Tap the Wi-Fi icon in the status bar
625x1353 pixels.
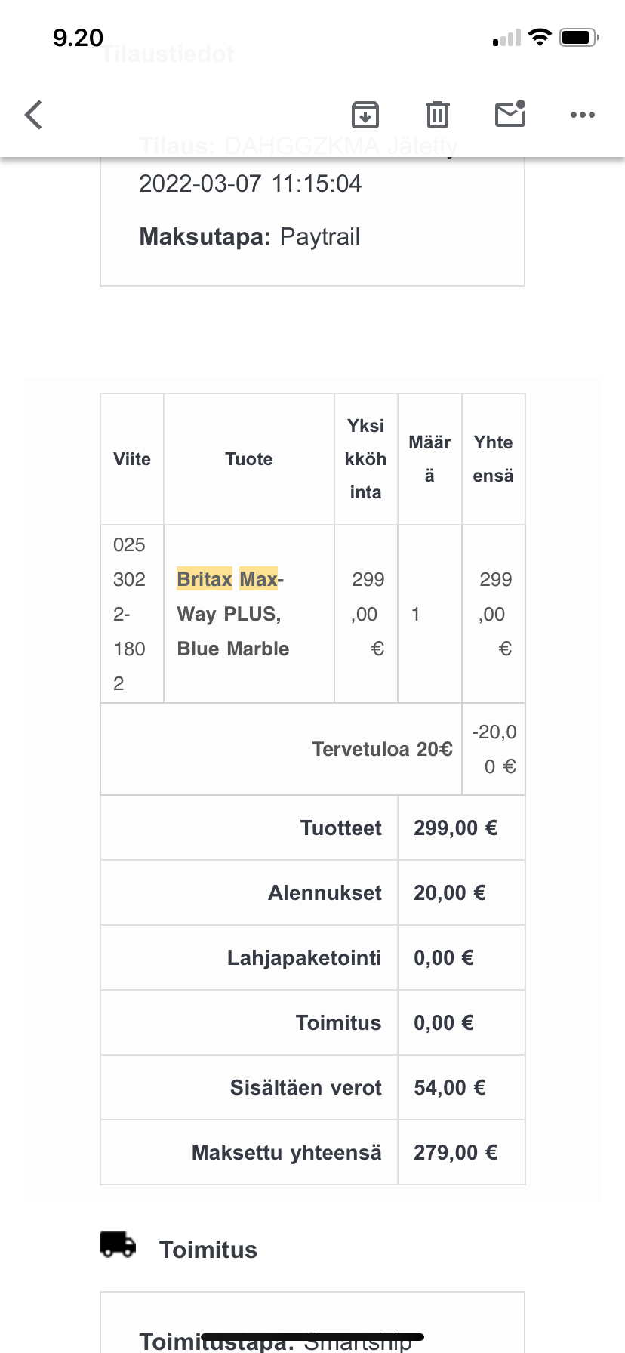point(540,35)
